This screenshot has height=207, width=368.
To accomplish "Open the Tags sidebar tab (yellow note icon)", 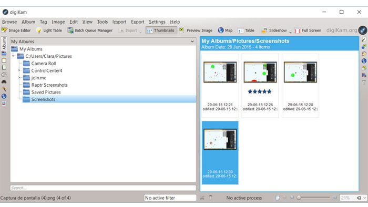I will pos(4,60).
